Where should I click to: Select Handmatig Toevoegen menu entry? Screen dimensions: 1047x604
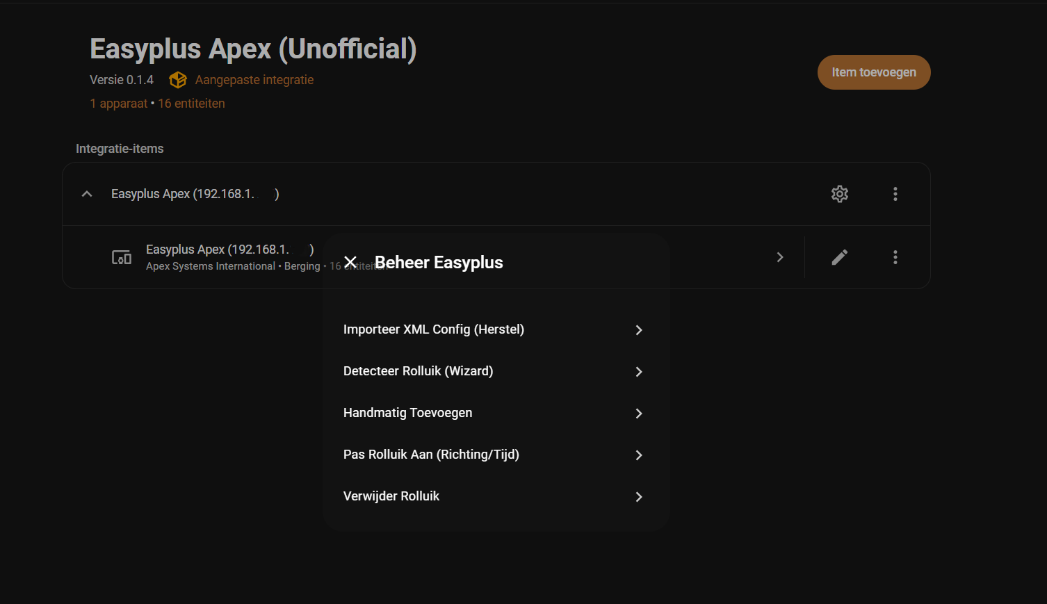point(408,413)
